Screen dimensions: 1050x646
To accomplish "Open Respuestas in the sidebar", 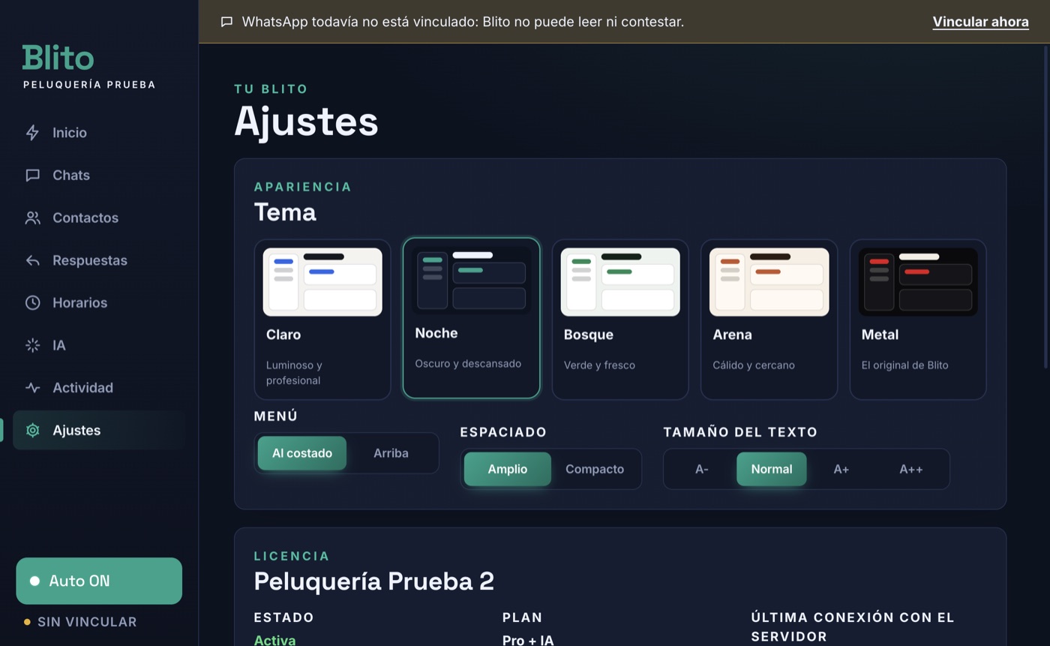I will 99,260.
